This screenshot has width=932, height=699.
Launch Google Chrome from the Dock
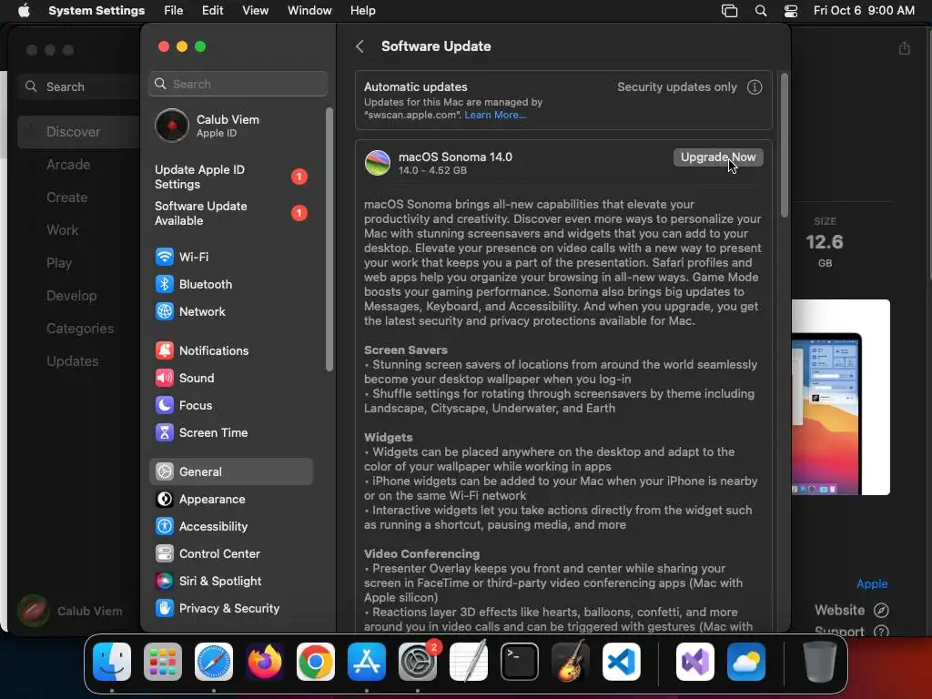[x=316, y=662]
